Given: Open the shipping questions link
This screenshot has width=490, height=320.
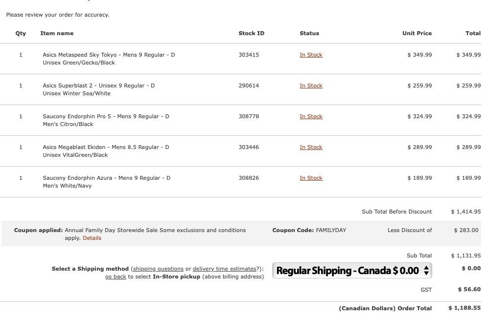Looking at the screenshot, I should click(158, 269).
